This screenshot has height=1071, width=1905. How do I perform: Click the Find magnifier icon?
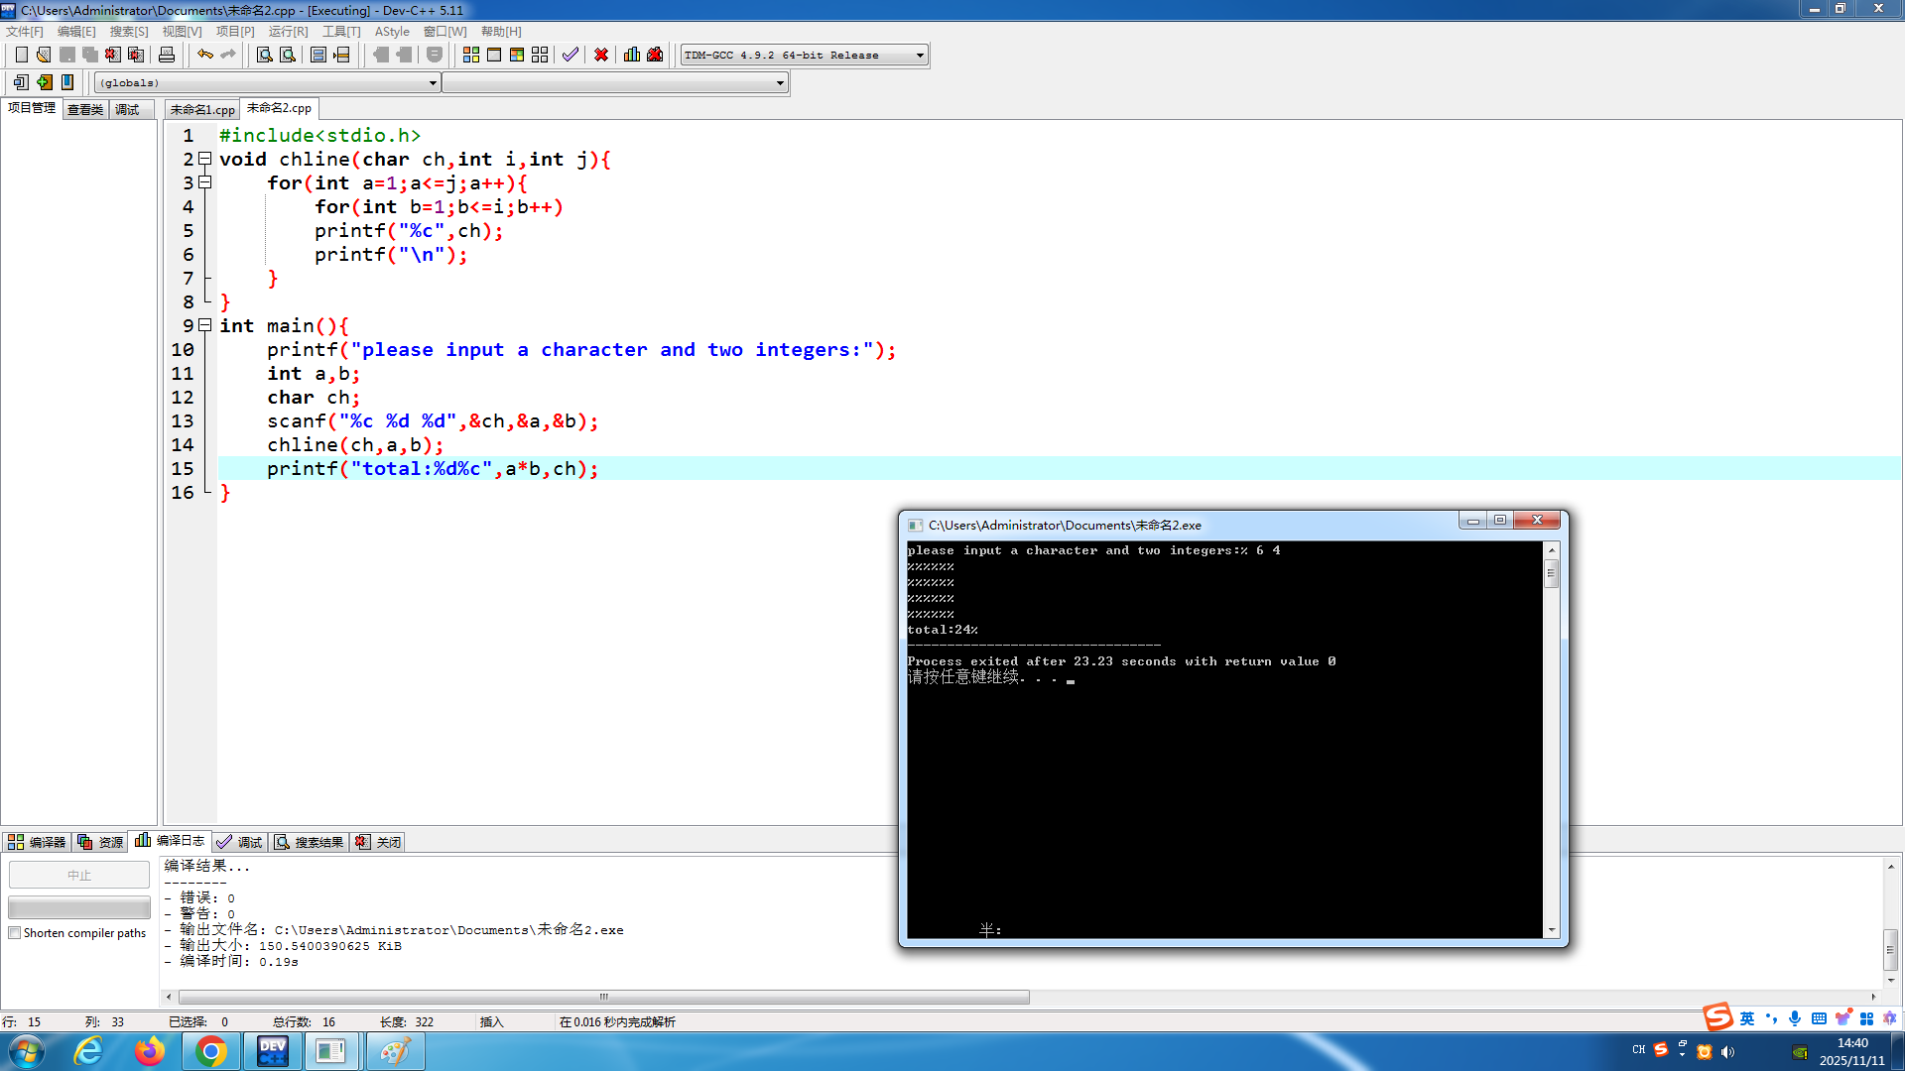click(264, 55)
